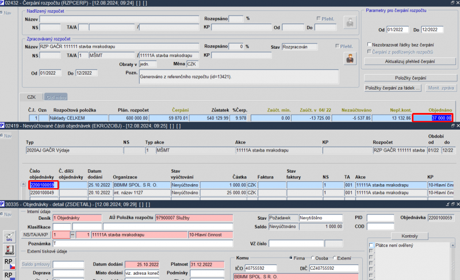Click Aktualizuj přehled čerpání button
Image resolution: width=460 pixels, height=280 pixels.
[410, 61]
